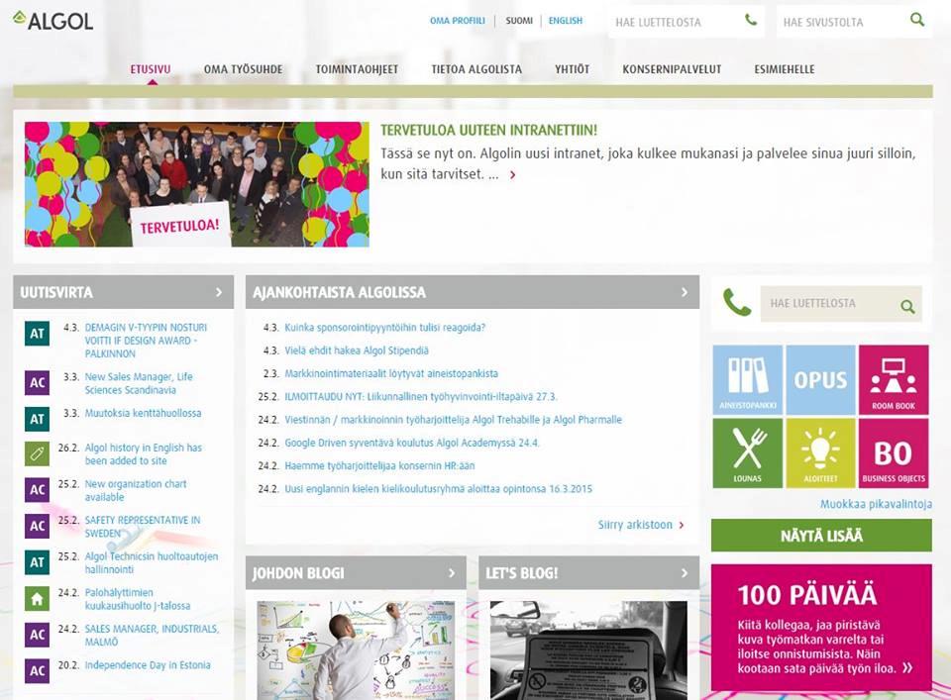Open the OPUS tile
This screenshot has width=951, height=700.
coord(820,379)
